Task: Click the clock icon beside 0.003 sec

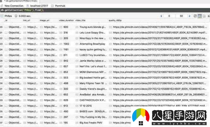Action: click(16, 16)
